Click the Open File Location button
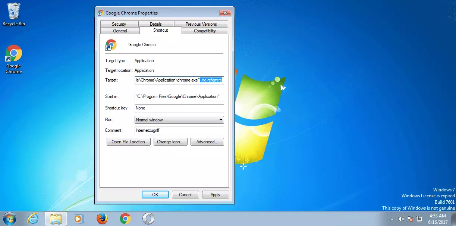This screenshot has width=456, height=226. (x=128, y=142)
